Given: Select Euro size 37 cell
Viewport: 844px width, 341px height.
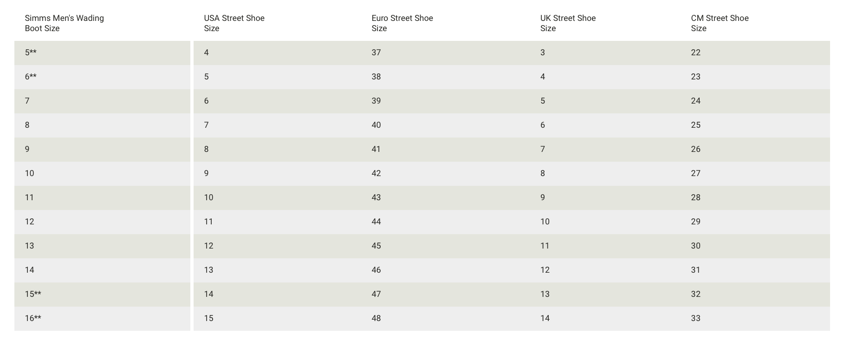Looking at the screenshot, I should click(376, 52).
